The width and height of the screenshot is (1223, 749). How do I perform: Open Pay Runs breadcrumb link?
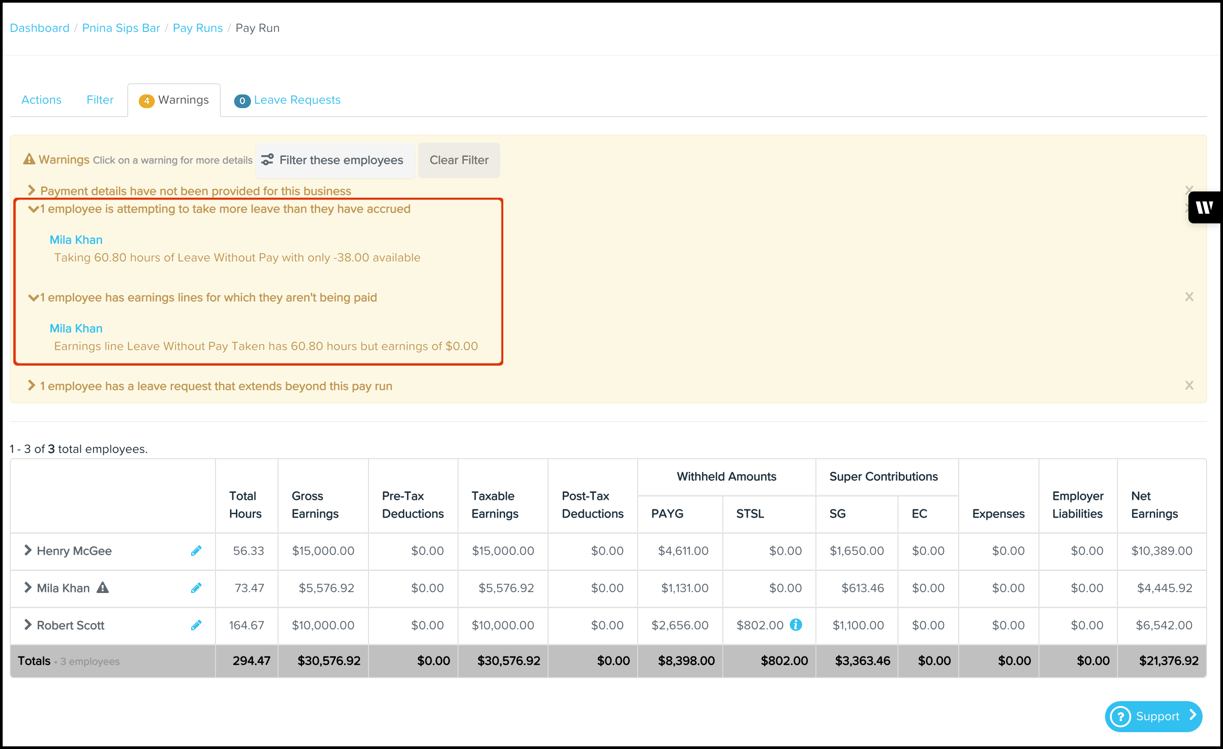coord(197,28)
